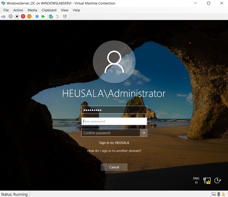
Task: Submit the password with the arrow button
Action: coord(143,133)
